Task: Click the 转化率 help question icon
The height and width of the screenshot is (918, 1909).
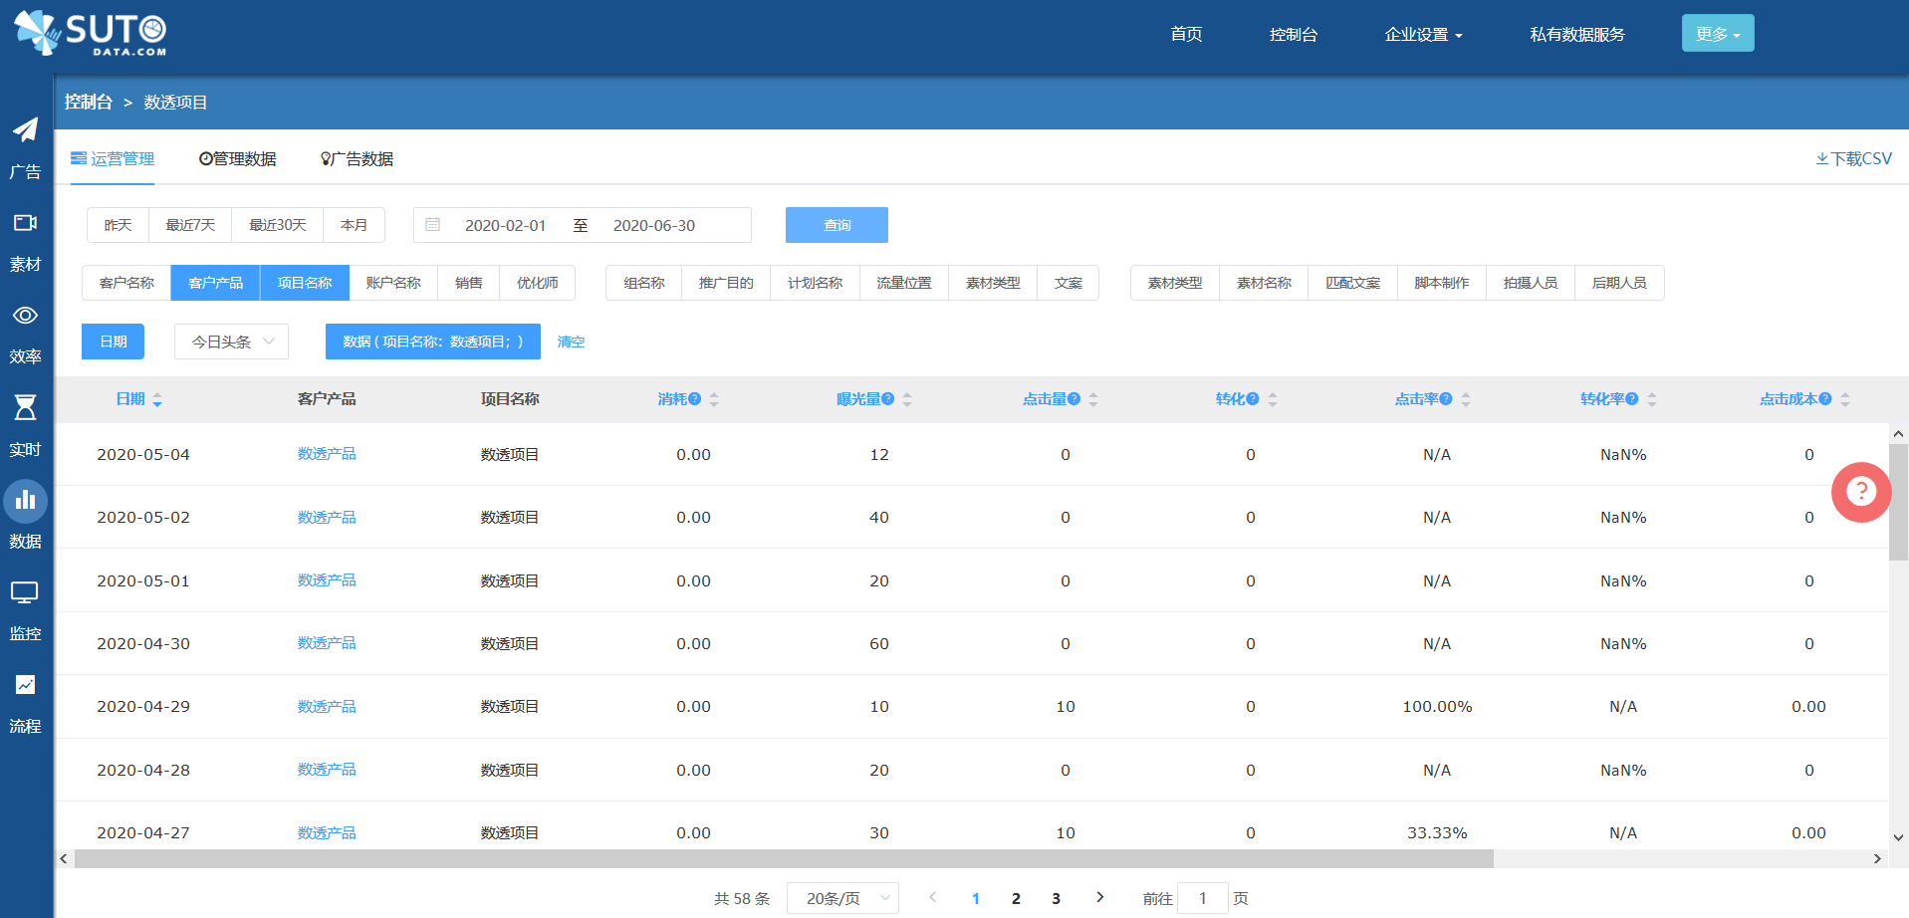Action: tap(1632, 399)
